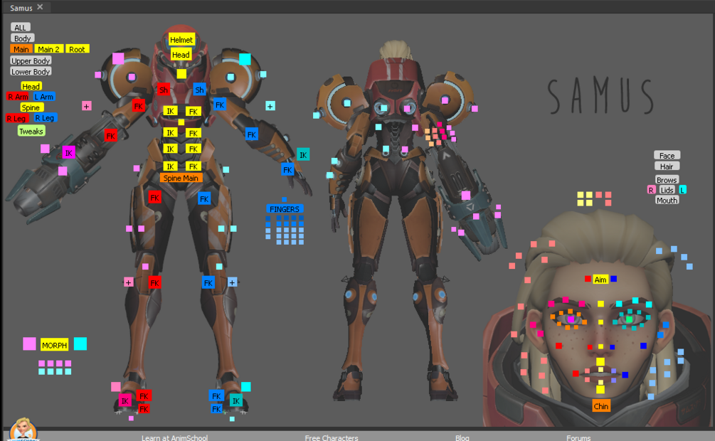Click the pink plus control near right knee
Screen dimensions: 715x441
tap(129, 283)
